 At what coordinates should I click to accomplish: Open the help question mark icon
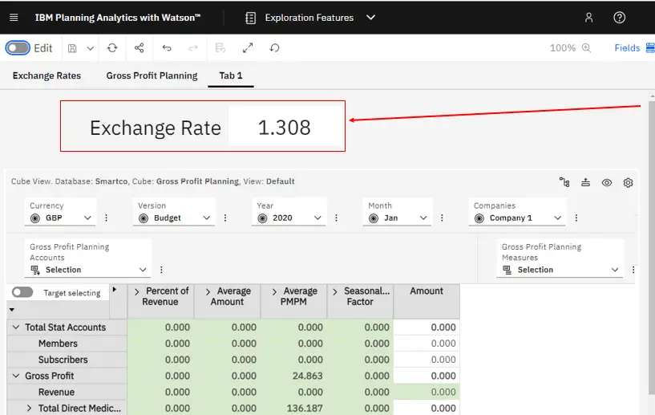620,18
